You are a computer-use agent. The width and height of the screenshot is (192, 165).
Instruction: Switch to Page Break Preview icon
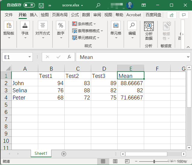point(127,161)
